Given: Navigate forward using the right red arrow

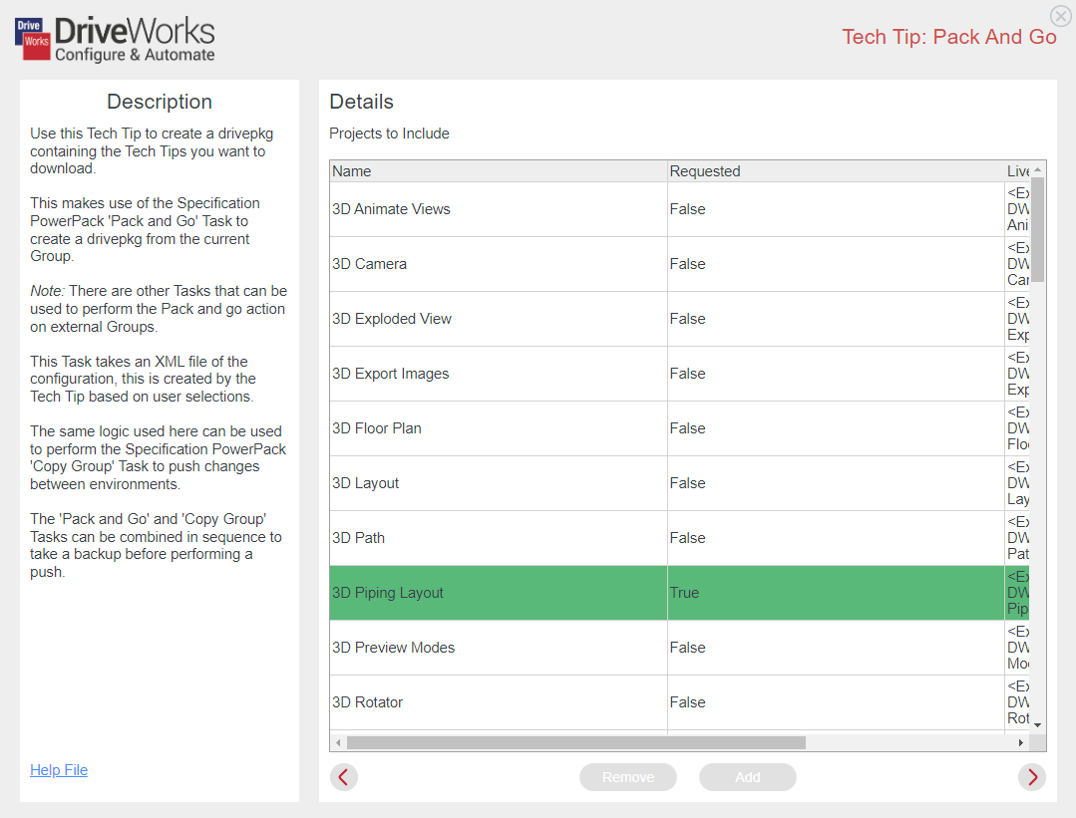Looking at the screenshot, I should (1032, 776).
